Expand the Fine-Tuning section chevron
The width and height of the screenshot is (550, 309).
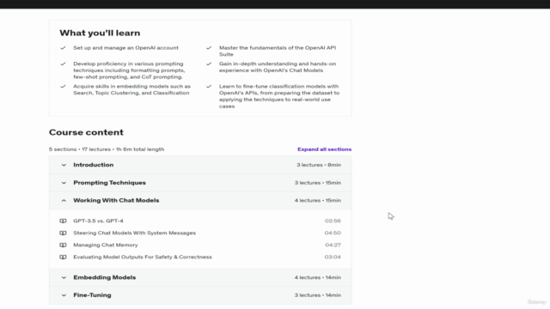pos(64,295)
